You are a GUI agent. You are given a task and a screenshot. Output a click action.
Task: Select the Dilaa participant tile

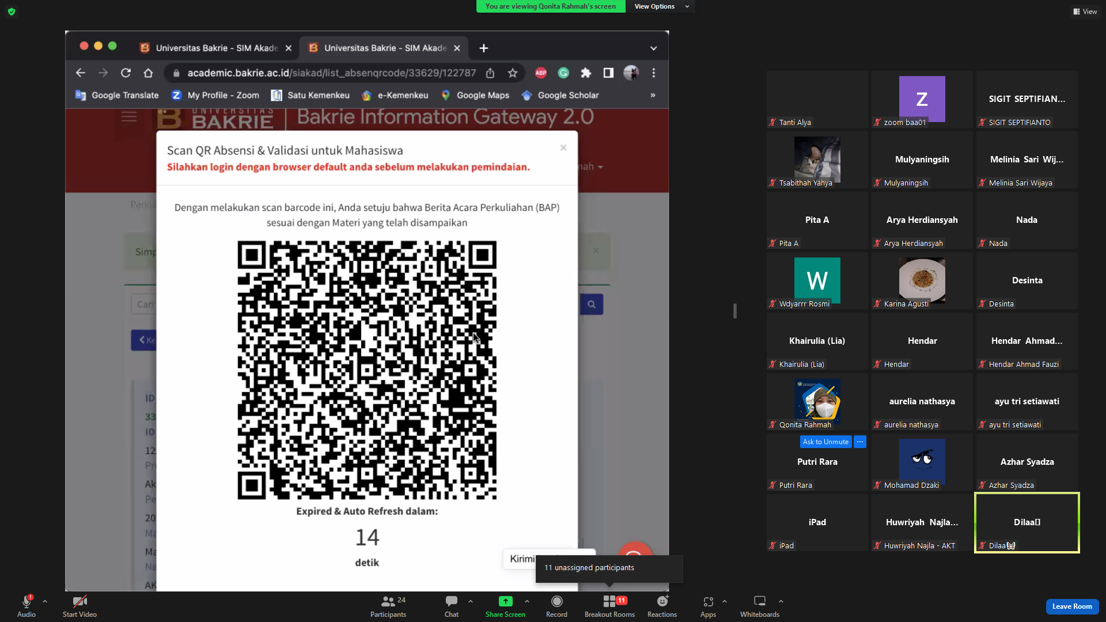point(1027,522)
